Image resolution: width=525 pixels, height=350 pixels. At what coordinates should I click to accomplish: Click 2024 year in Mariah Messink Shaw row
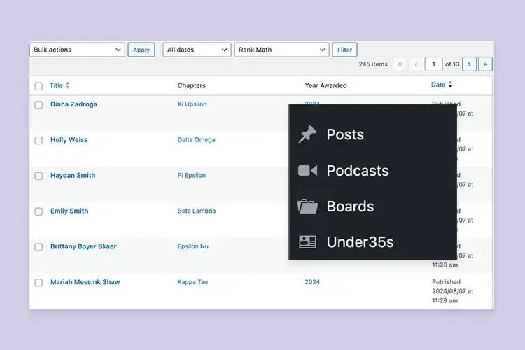(312, 282)
